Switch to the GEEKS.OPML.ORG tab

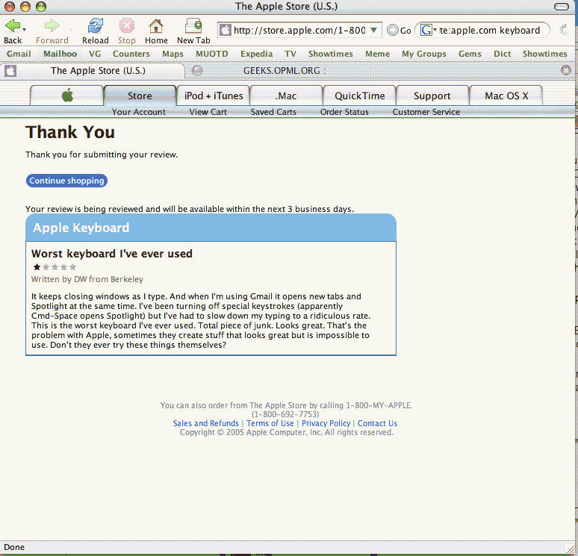coord(284,71)
